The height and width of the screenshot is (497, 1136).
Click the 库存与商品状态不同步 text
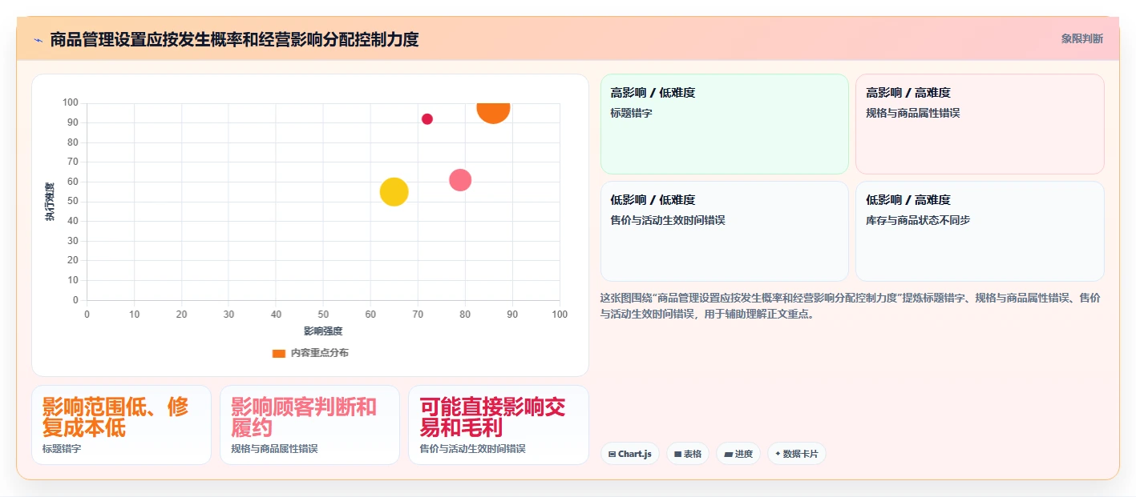(918, 220)
